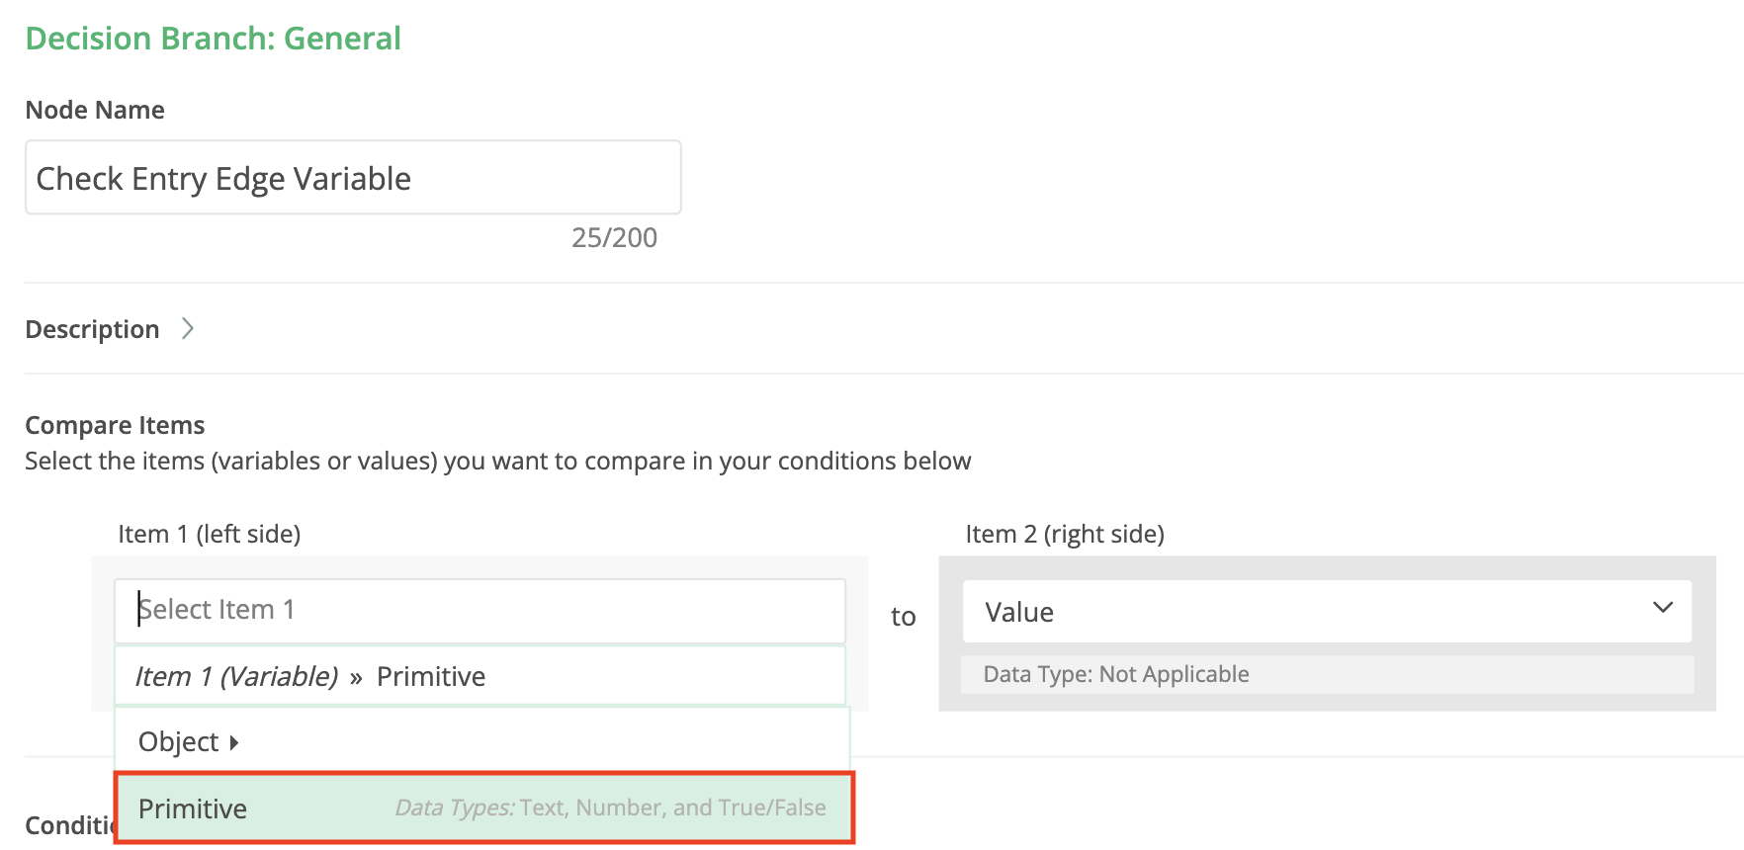Click the Primitive breadcrumb segment
This screenshot has height=850, width=1744.
point(431,677)
